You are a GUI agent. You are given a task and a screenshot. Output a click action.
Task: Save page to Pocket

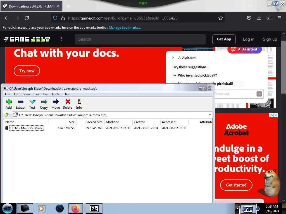tap(249, 18)
